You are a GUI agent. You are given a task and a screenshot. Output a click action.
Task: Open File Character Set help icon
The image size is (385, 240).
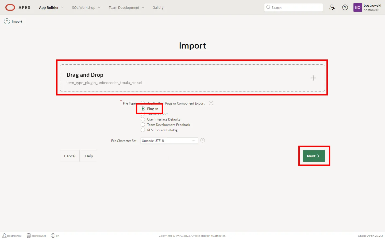coord(203,141)
